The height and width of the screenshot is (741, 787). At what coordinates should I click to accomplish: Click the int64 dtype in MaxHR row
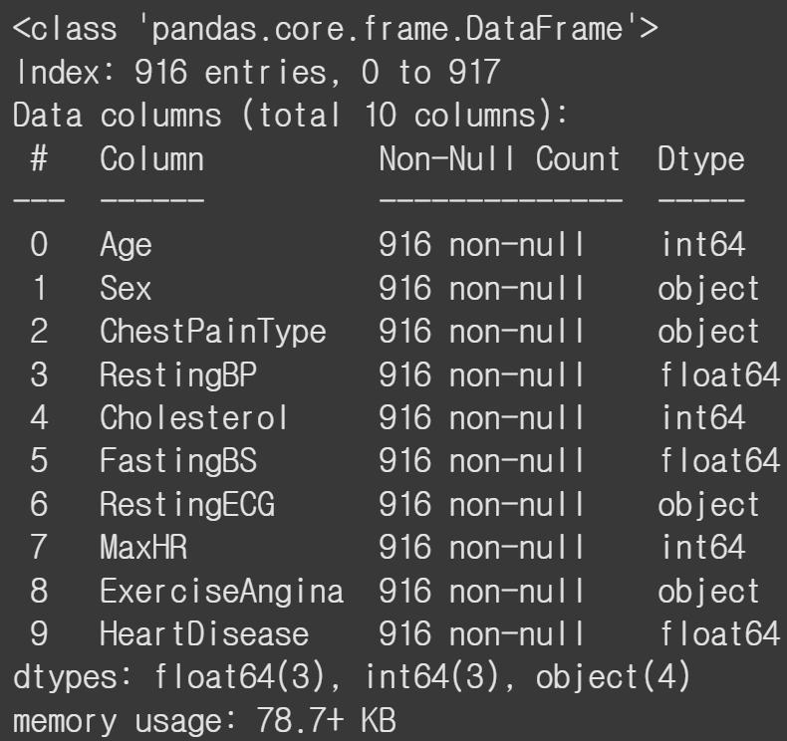pyautogui.click(x=703, y=547)
